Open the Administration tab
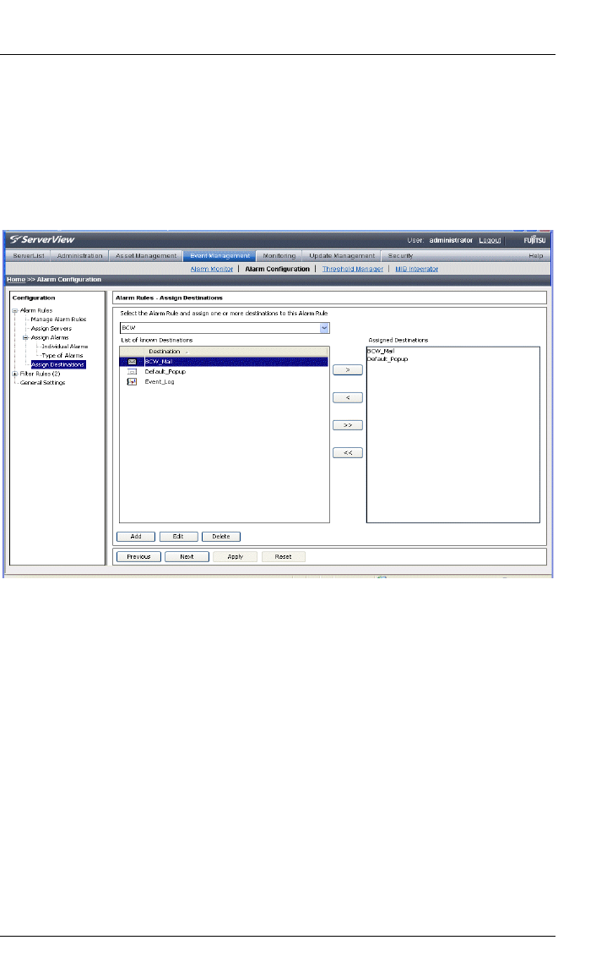Viewport: 607px width, 962px height. tap(79, 256)
